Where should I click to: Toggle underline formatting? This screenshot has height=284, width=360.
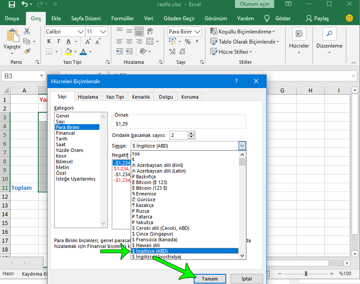pos(68,41)
